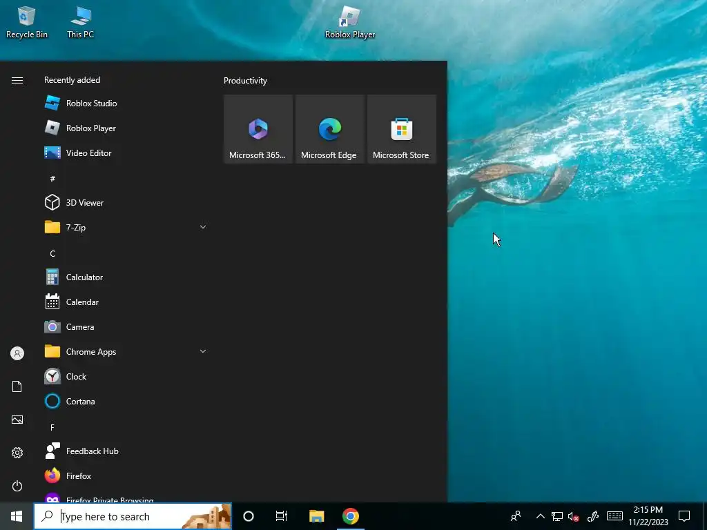Viewport: 707px width, 530px height.
Task: Select Roblox Player desktop shortcut
Action: click(350, 23)
